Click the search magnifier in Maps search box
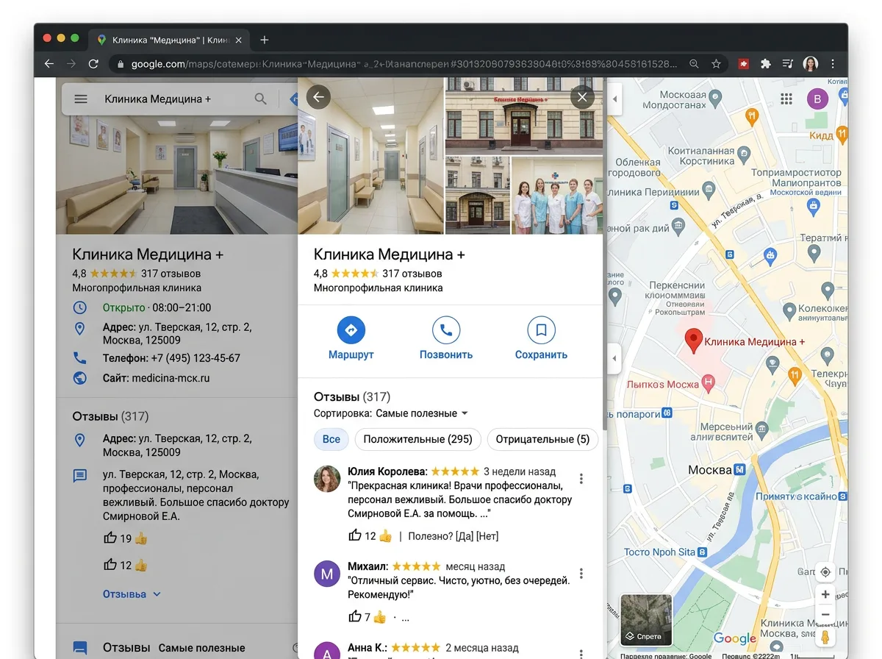Screen dimensions: 882x659 tap(260, 99)
